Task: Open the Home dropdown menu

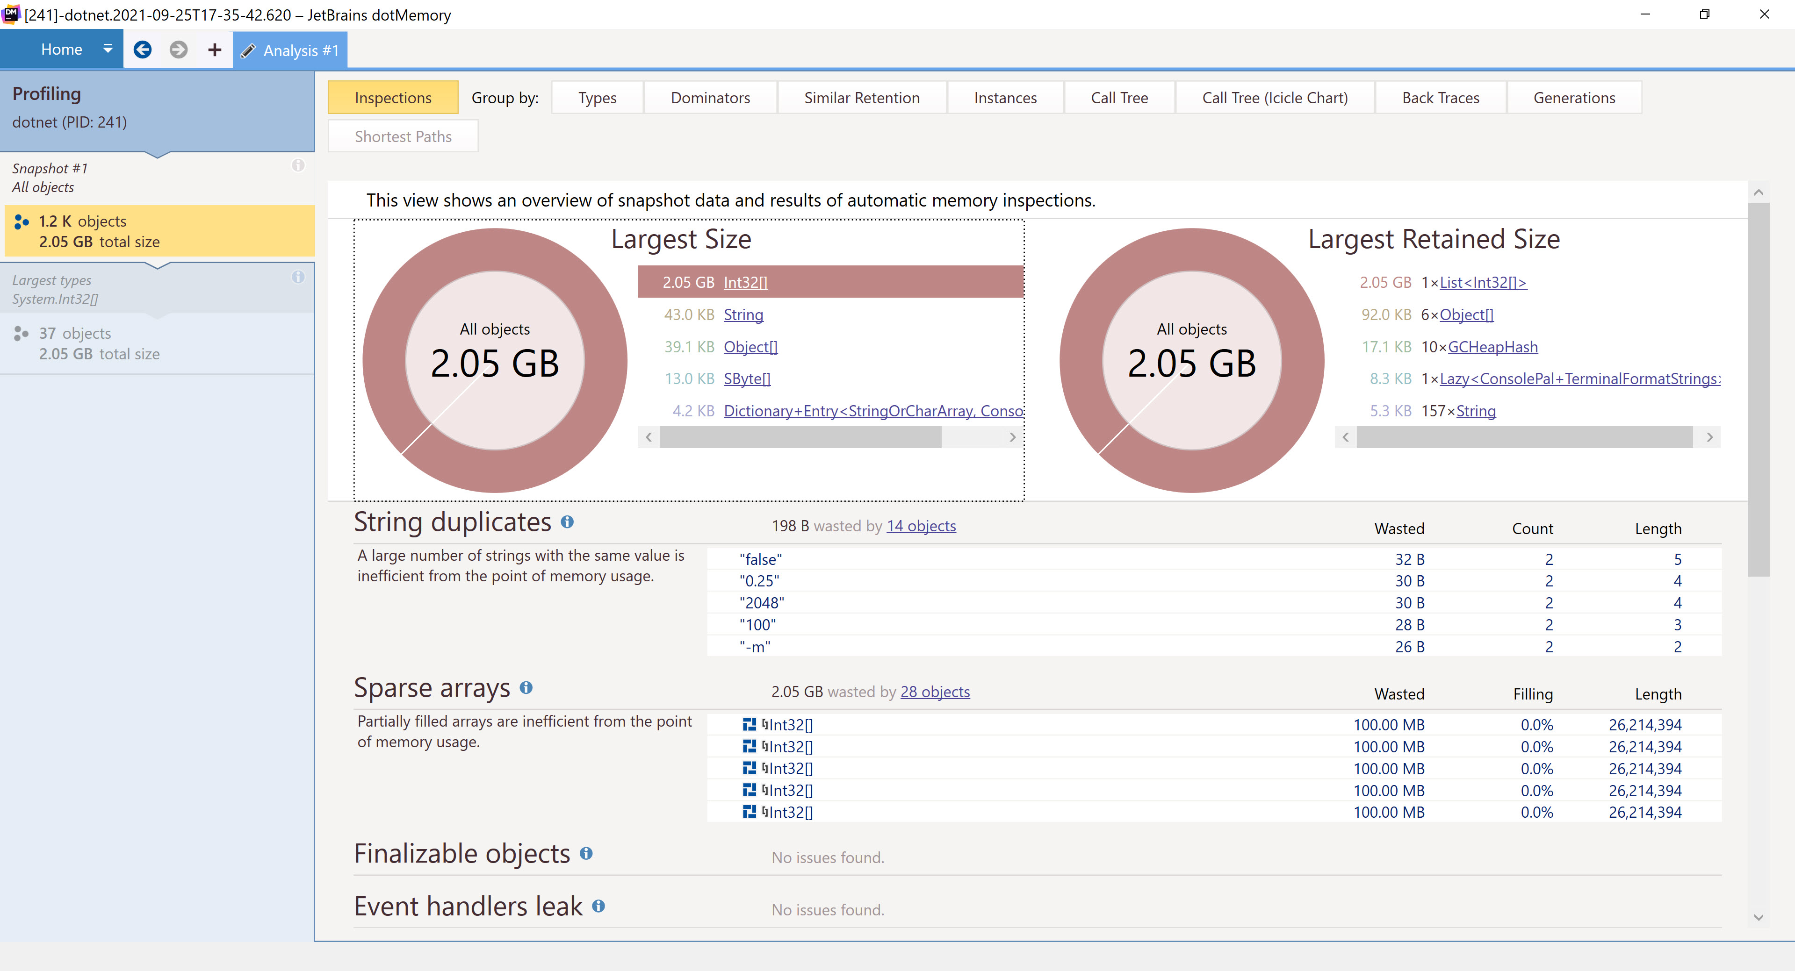Action: point(108,49)
